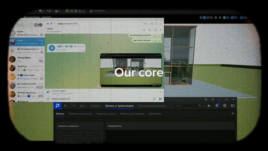Image resolution: width=268 pixels, height=151 pixels.
Task: Open the Инвестируй chat row
Action: [27, 94]
